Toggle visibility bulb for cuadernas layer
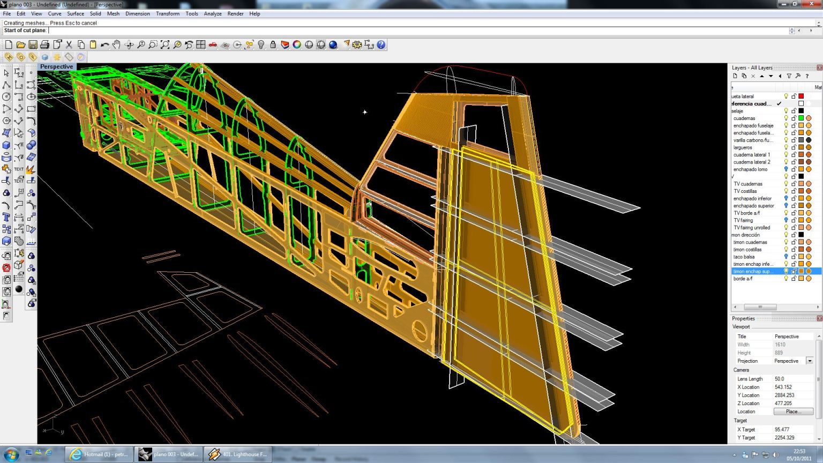Screen dimensions: 823x463 (786, 118)
